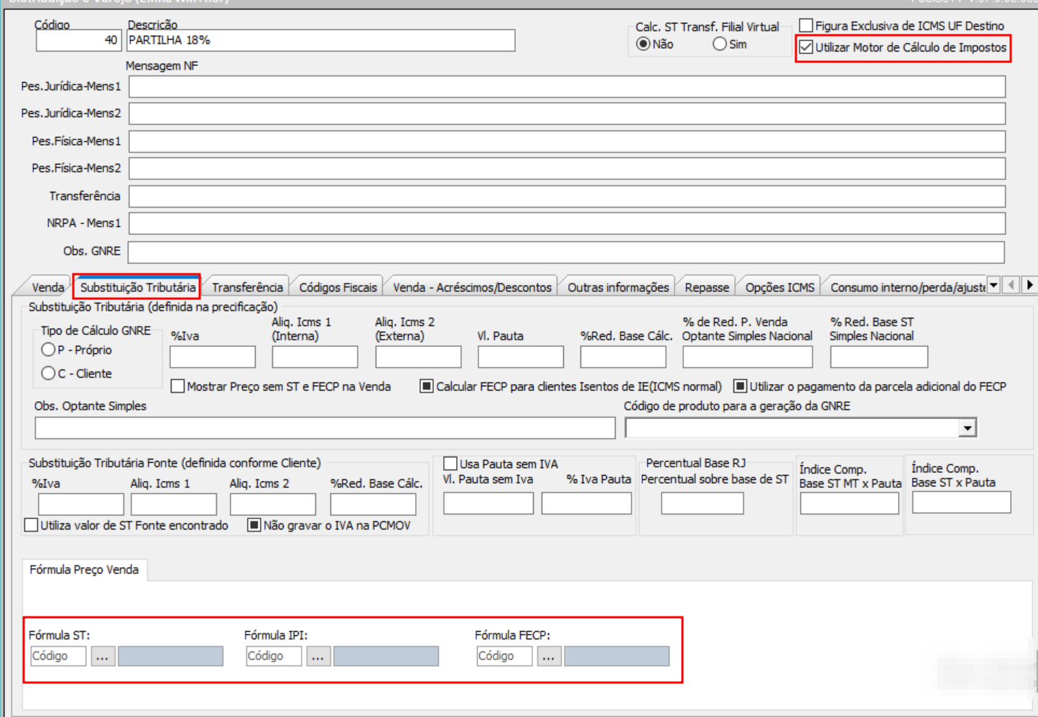Click the Aliq. Icms 1 ST Fonte field
This screenshot has width=1038, height=717.
[174, 505]
